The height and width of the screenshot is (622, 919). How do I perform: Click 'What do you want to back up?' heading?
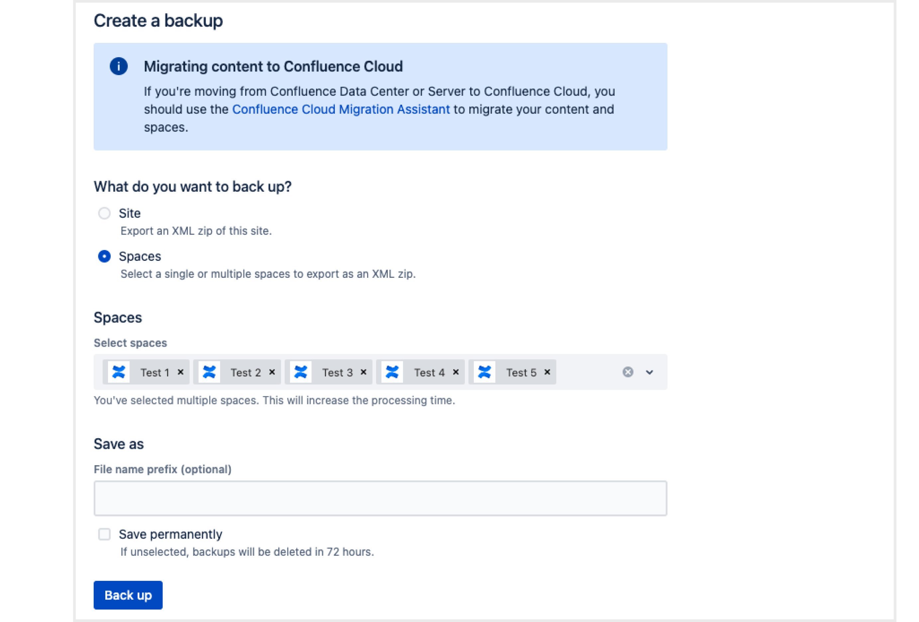[193, 187]
